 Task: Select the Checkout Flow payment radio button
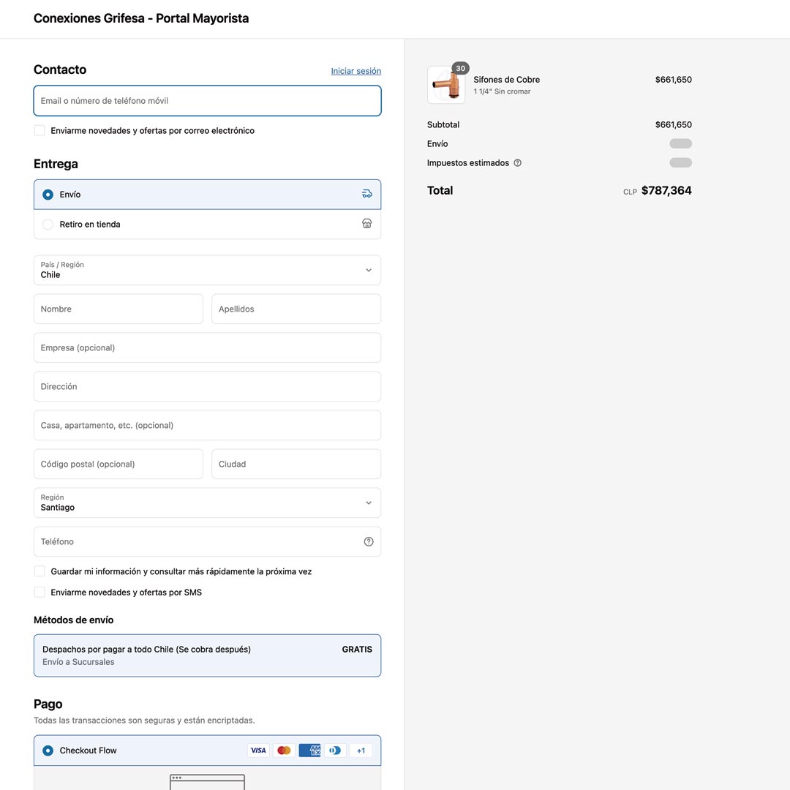(48, 750)
